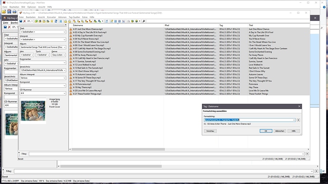328x184 pixels.
Task: Expand the CD-Nummer 4/4 dropdown
Action: click(x=64, y=93)
